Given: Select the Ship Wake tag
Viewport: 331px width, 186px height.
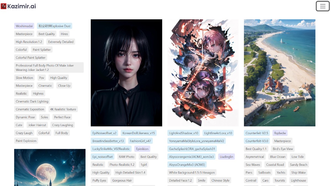Looking at the screenshot, I should [x=298, y=172].
